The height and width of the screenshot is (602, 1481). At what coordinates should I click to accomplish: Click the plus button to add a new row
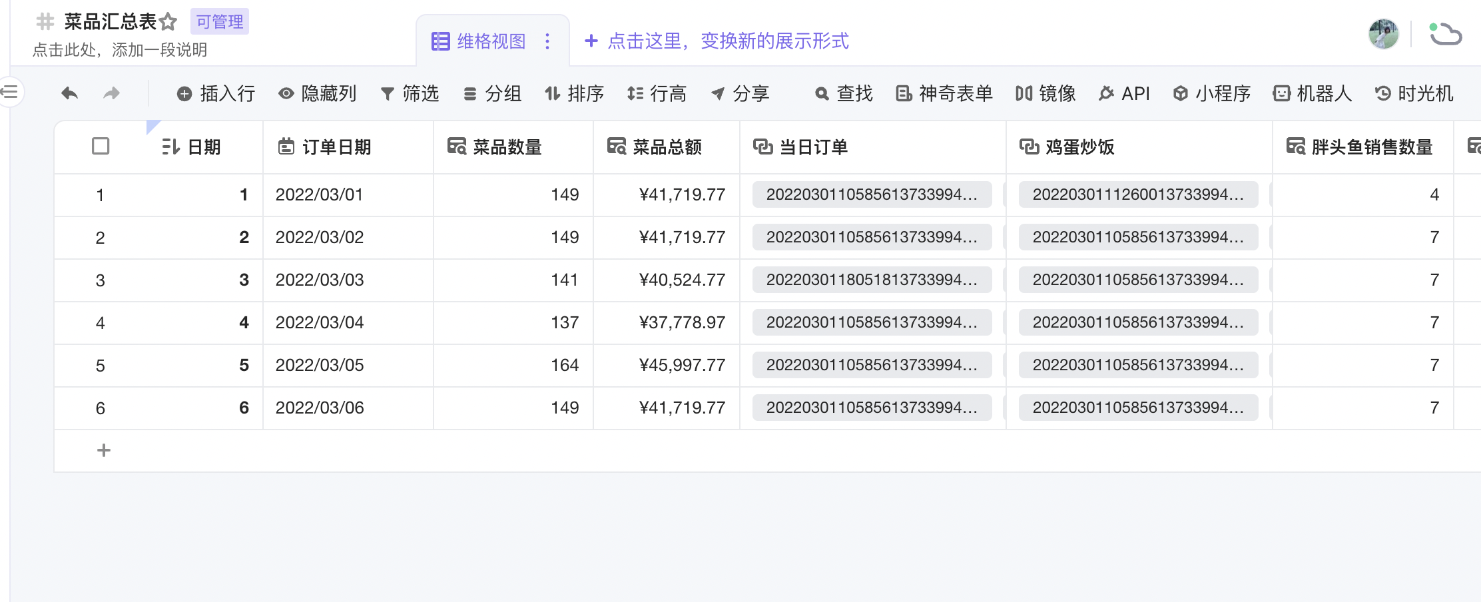click(104, 450)
